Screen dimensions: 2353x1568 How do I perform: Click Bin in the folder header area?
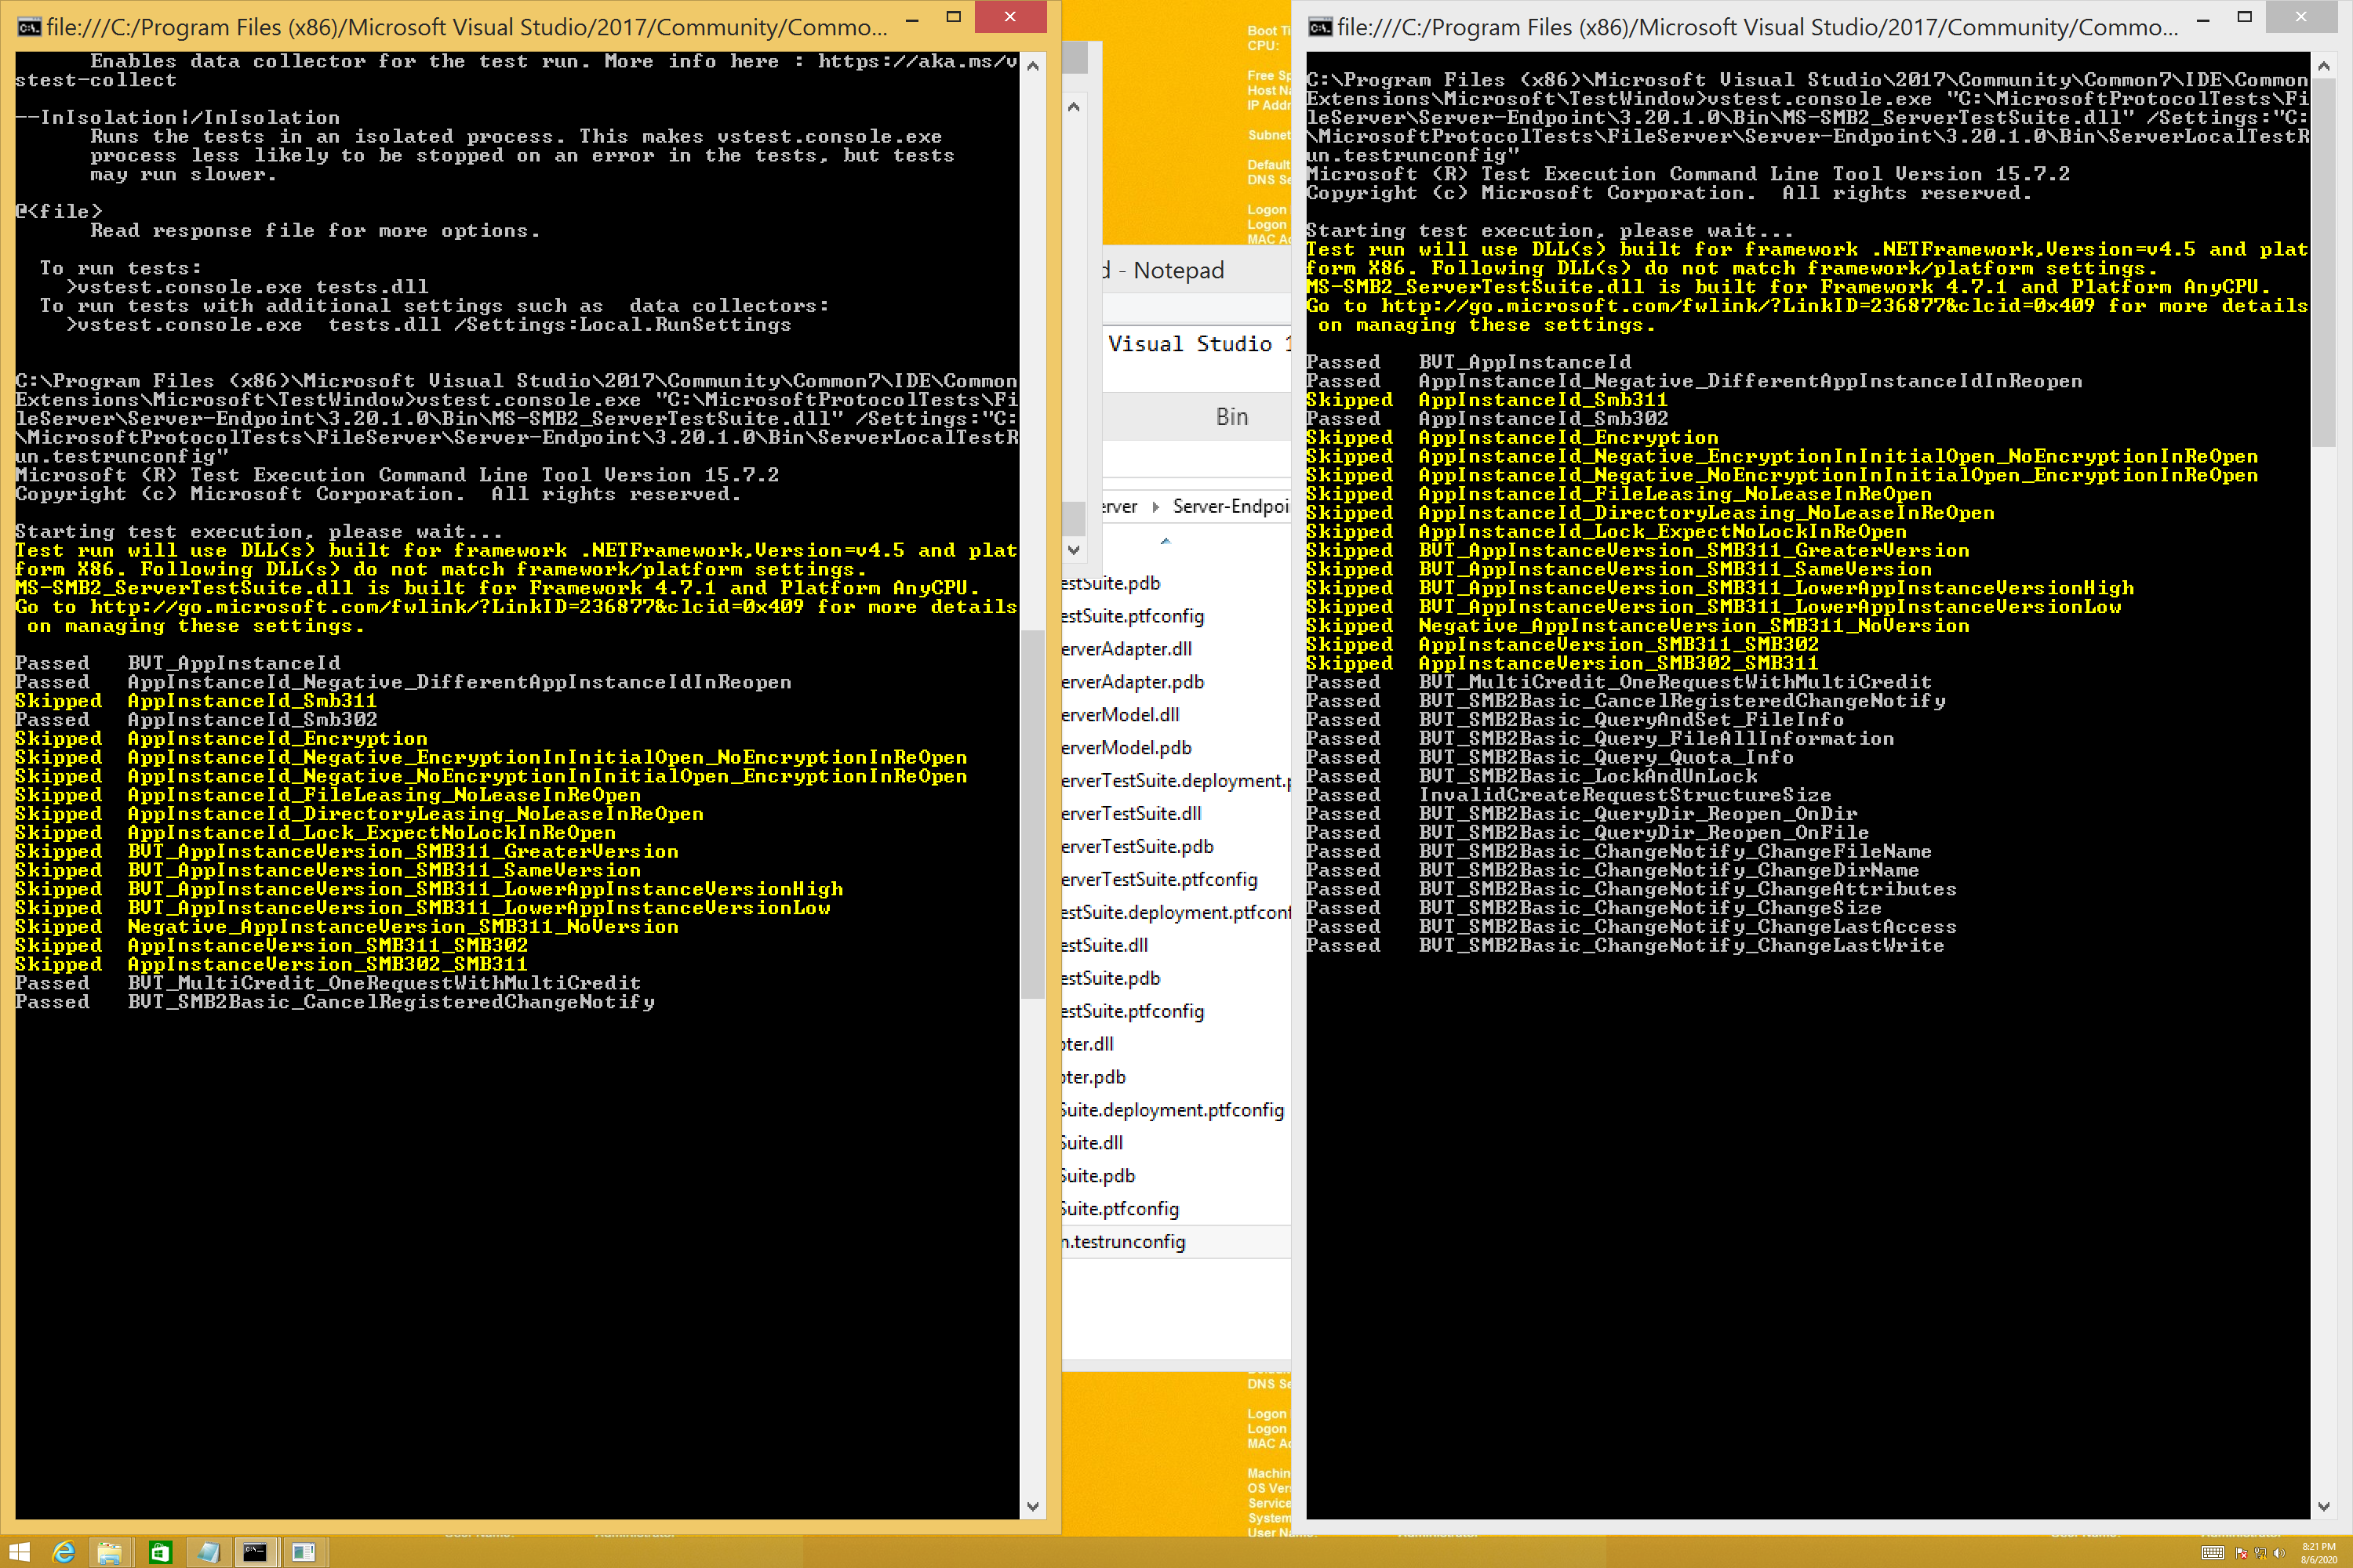(x=1232, y=416)
